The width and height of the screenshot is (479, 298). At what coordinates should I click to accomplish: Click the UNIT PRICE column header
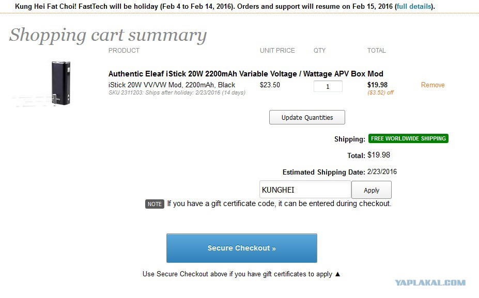click(277, 51)
